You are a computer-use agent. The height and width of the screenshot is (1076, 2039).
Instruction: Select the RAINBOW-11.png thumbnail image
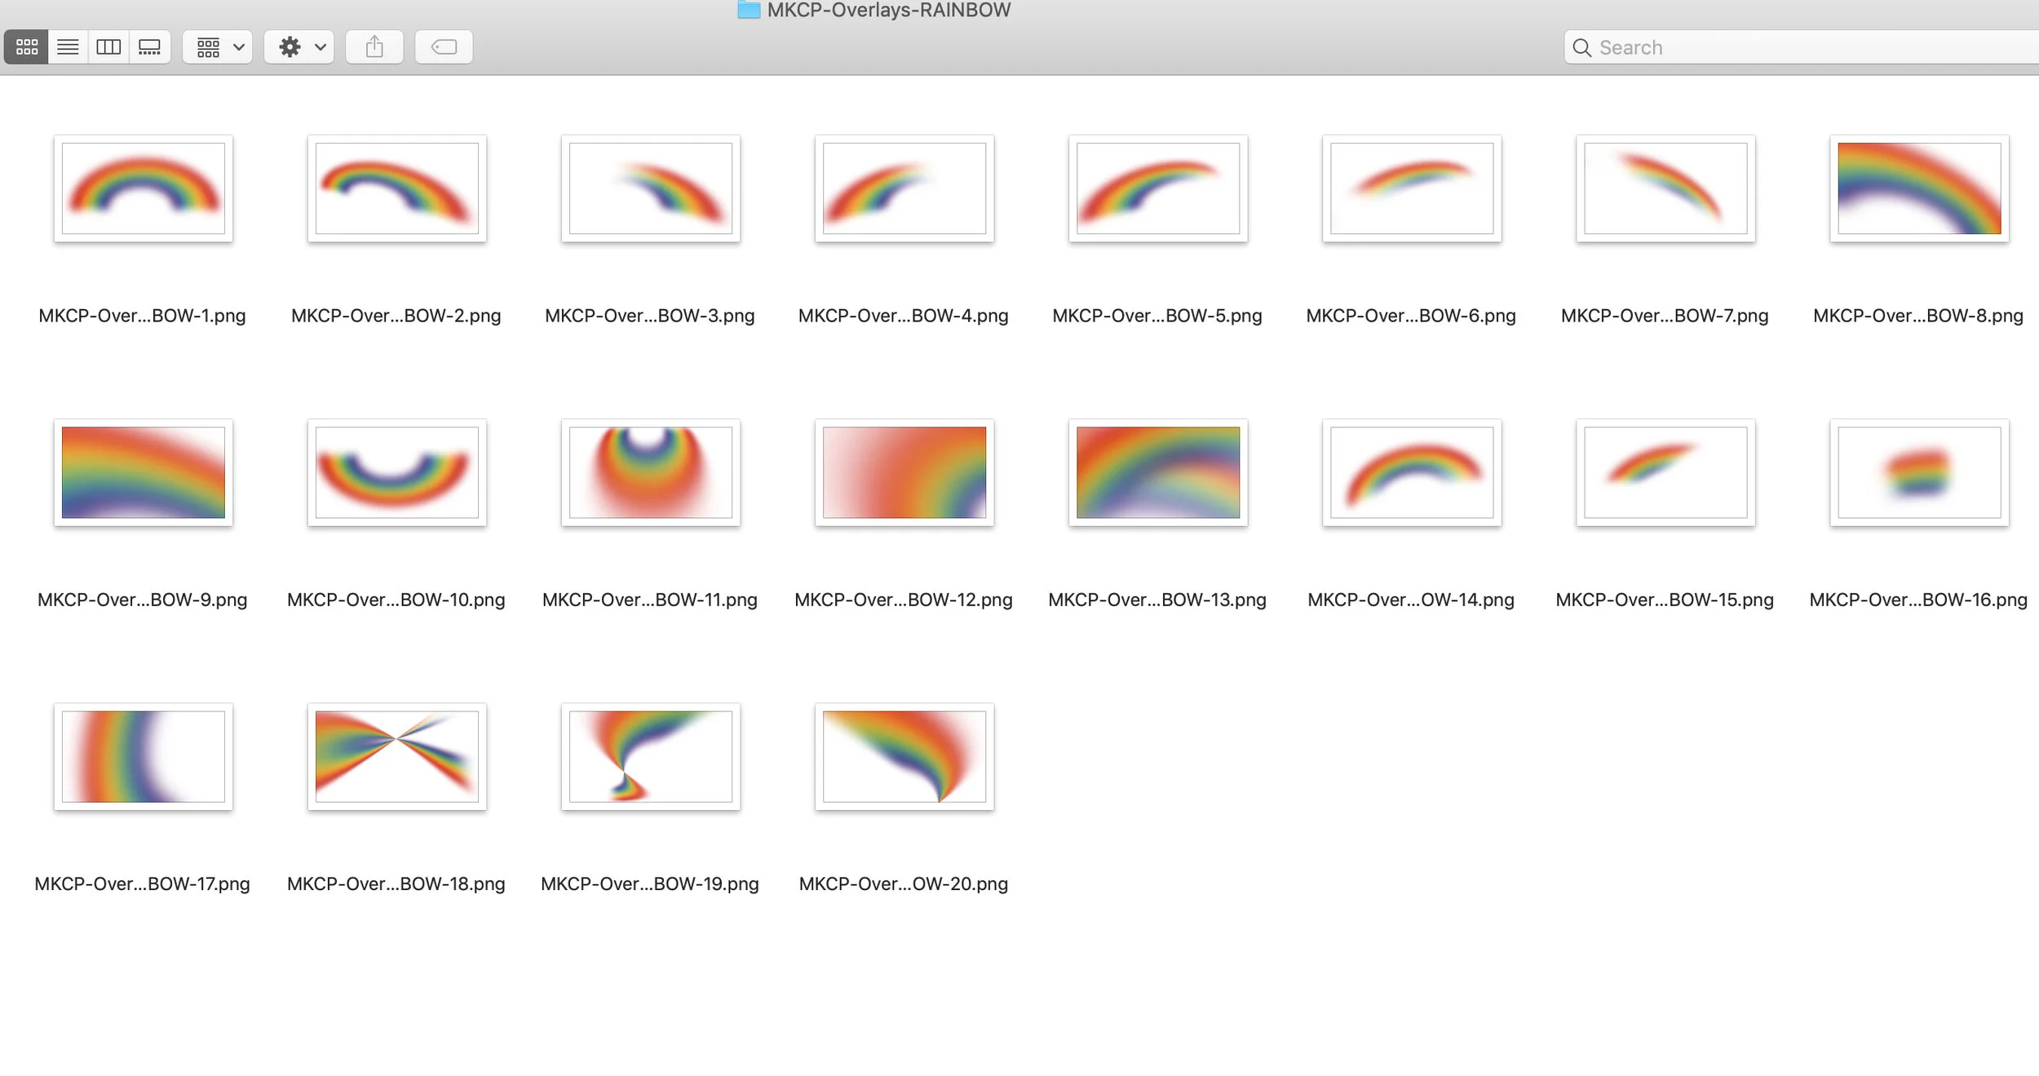pyautogui.click(x=650, y=472)
